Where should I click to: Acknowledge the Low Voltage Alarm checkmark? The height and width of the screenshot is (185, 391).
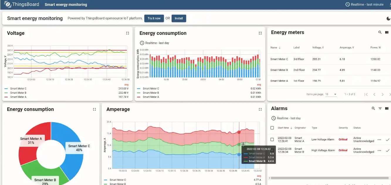387,140
